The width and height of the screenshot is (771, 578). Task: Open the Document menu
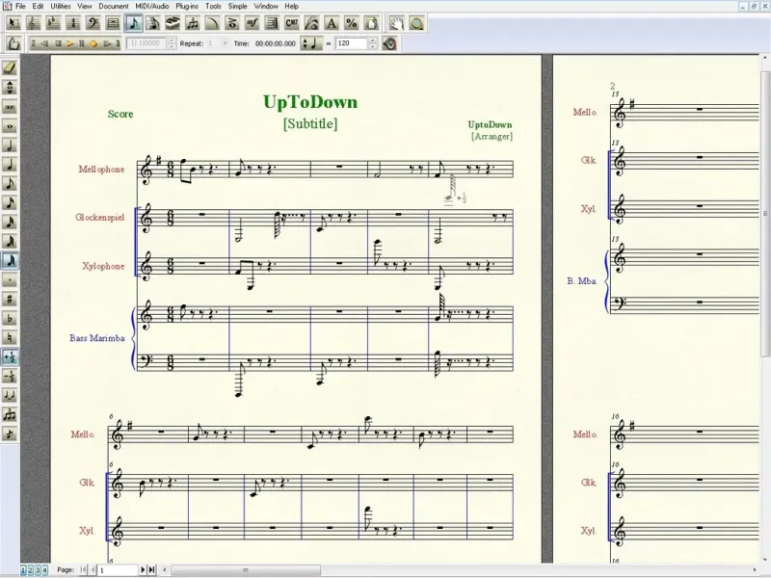tap(114, 6)
